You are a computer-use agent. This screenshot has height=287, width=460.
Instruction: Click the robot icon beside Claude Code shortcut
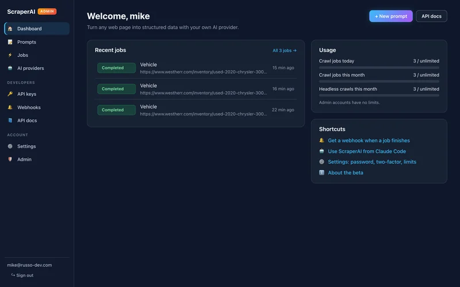[x=321, y=151]
